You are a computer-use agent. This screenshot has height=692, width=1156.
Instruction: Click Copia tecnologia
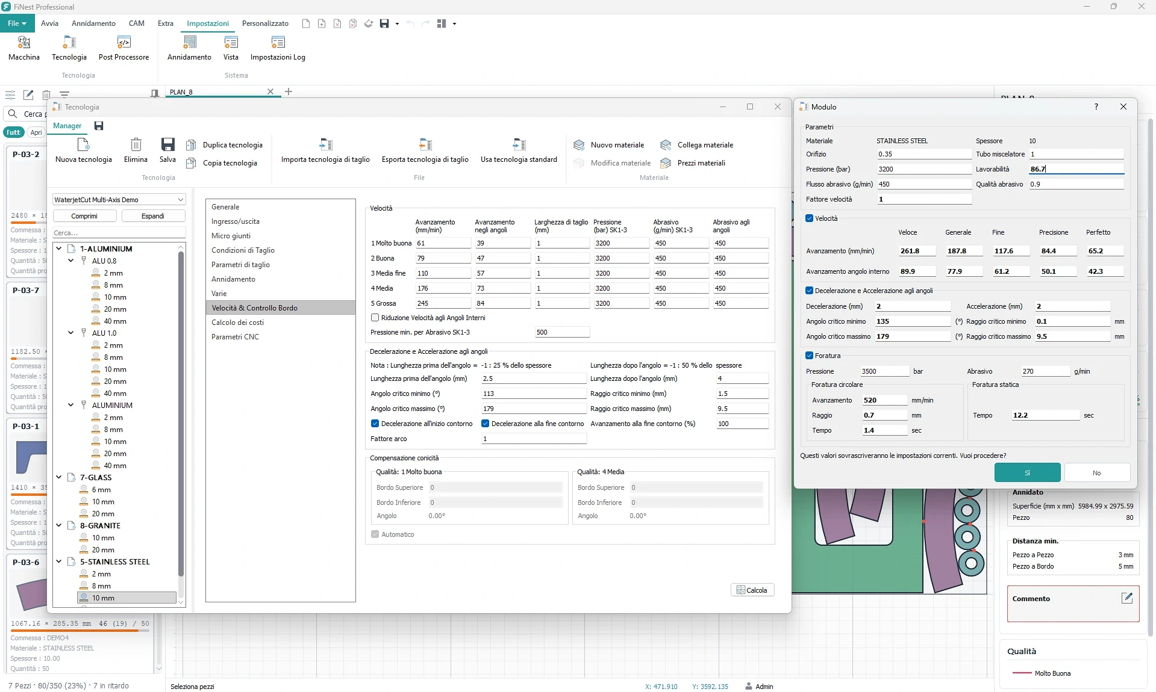point(222,163)
